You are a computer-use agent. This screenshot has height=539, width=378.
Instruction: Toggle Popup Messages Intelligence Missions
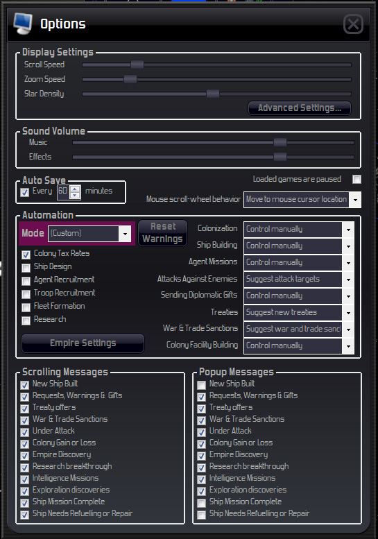coord(201,479)
